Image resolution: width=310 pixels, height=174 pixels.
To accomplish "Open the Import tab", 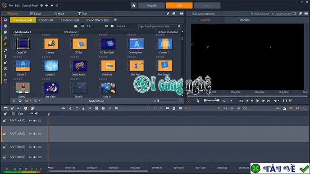I will 151,5.
